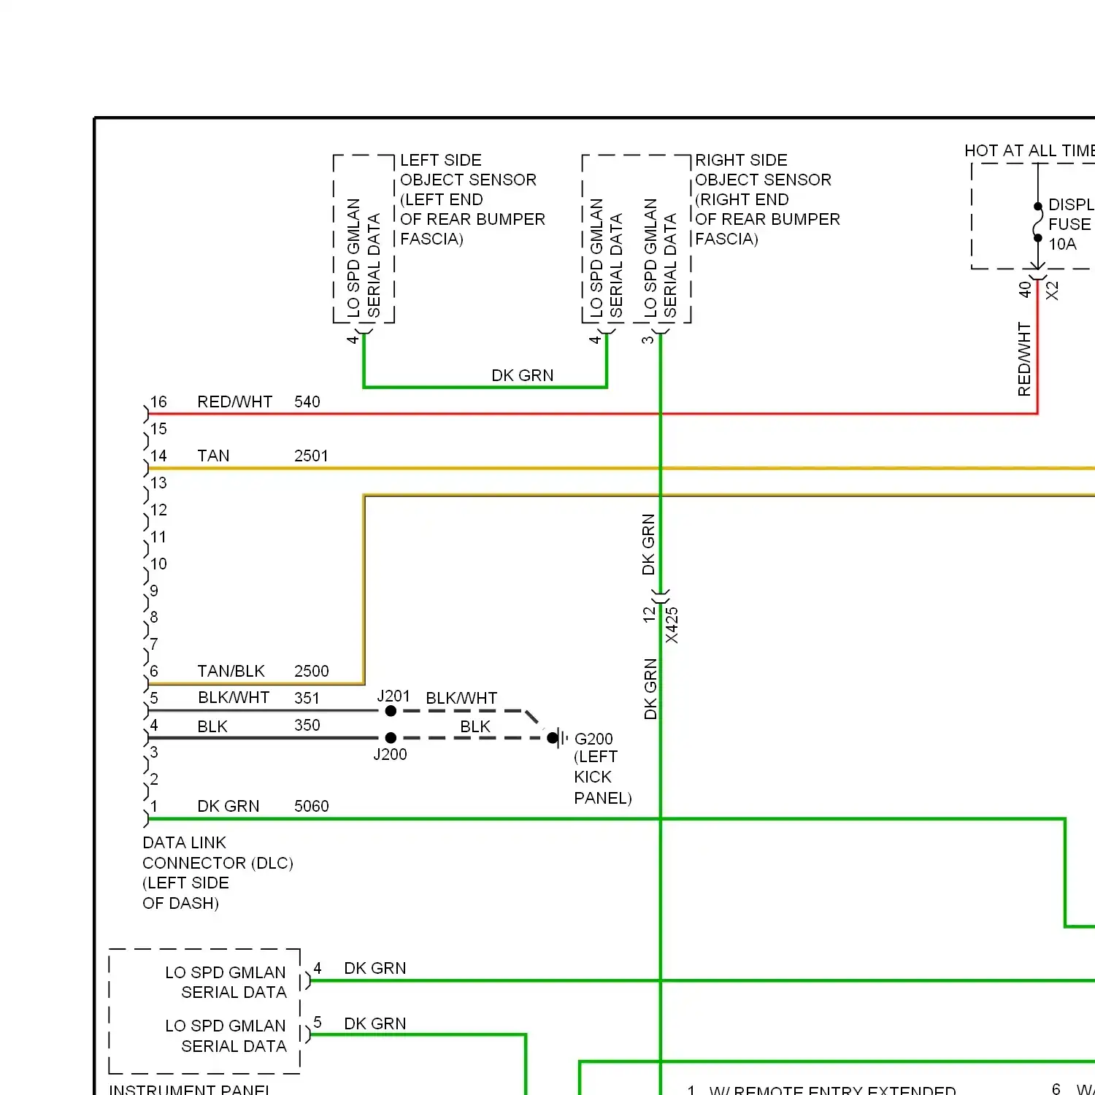1095x1095 pixels.
Task: Click the HOT AT ALL TIMES heading
Action: [x=1029, y=151]
